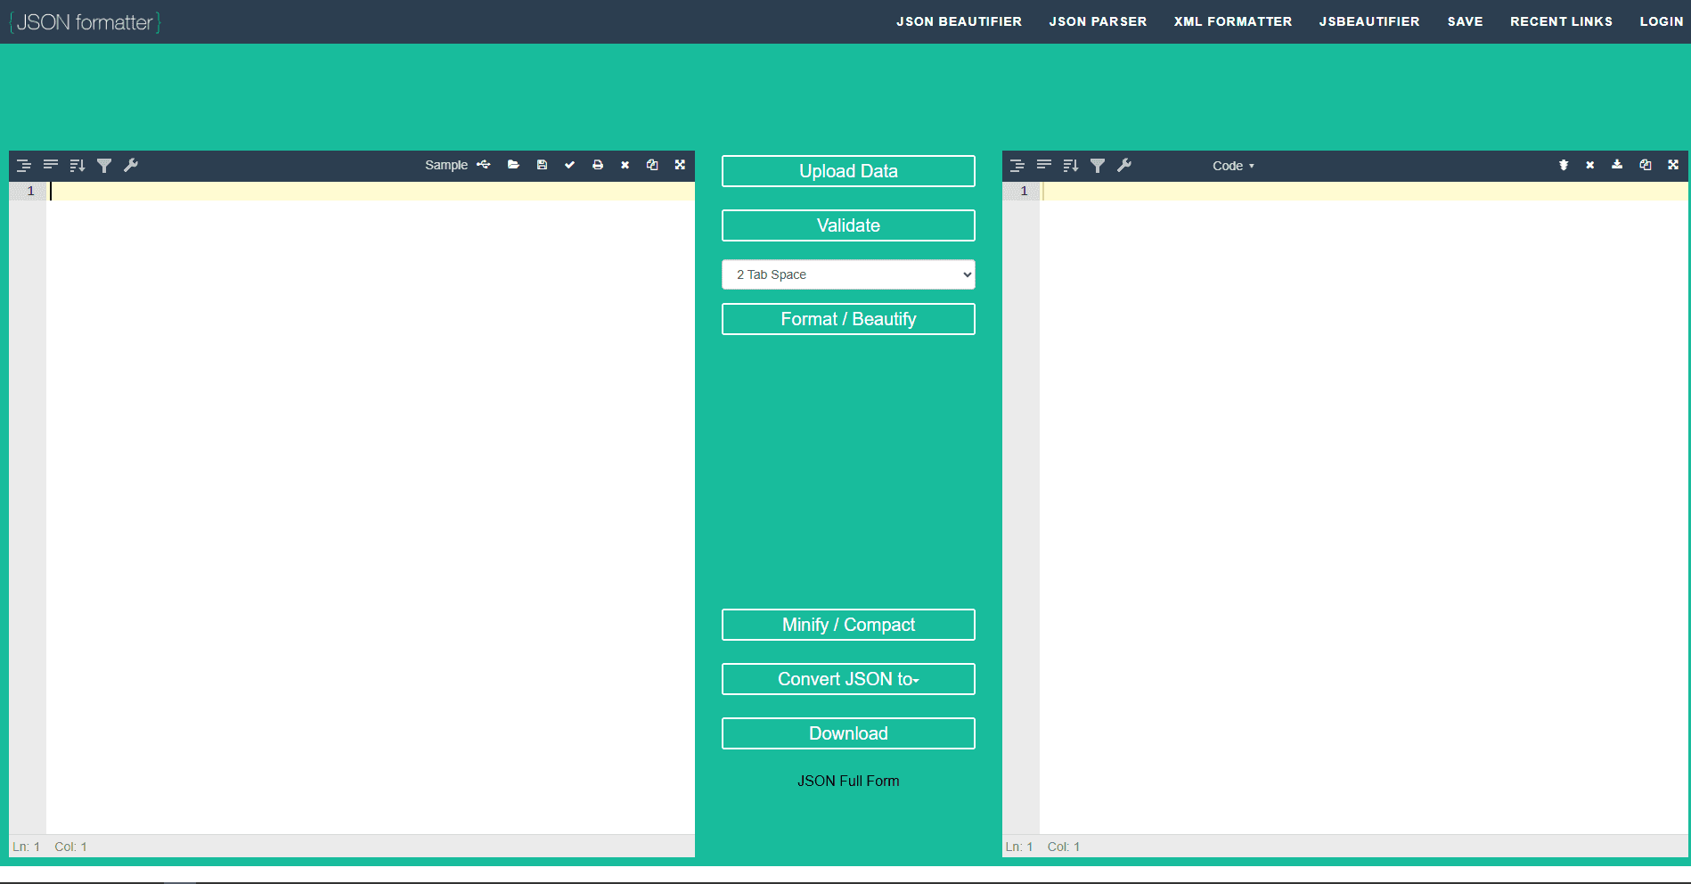The image size is (1691, 884).
Task: Expand the right editor to fullscreen
Action: [x=1673, y=165]
